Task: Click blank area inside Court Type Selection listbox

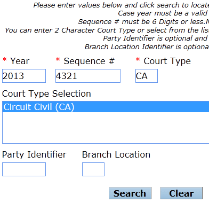Action: [106, 128]
